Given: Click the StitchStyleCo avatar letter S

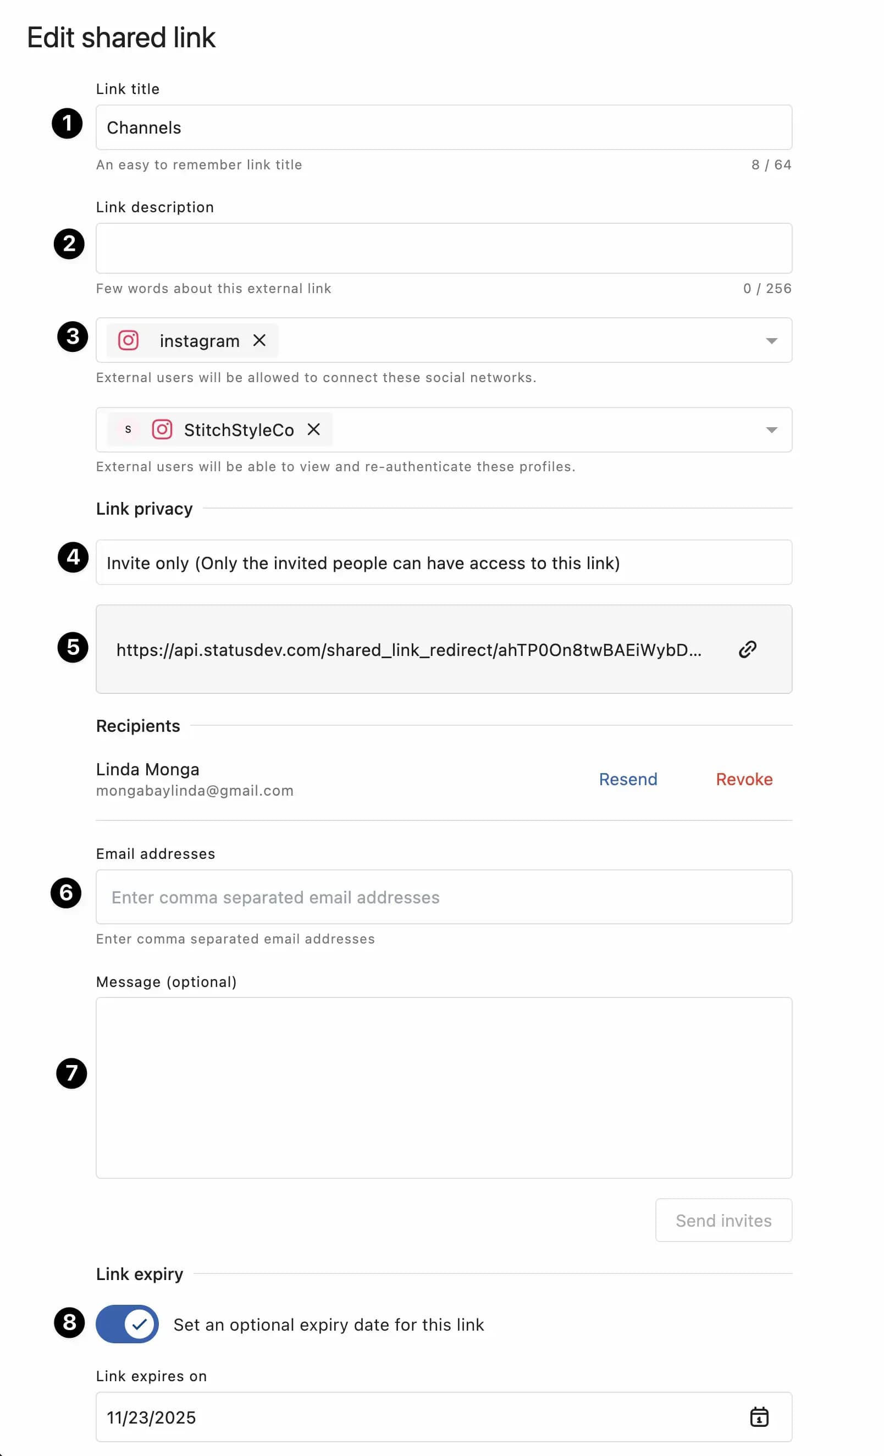Looking at the screenshot, I should (x=128, y=429).
